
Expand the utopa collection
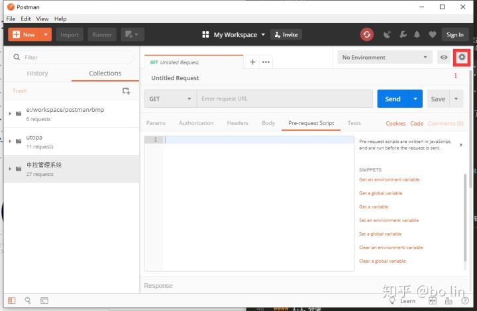10,141
